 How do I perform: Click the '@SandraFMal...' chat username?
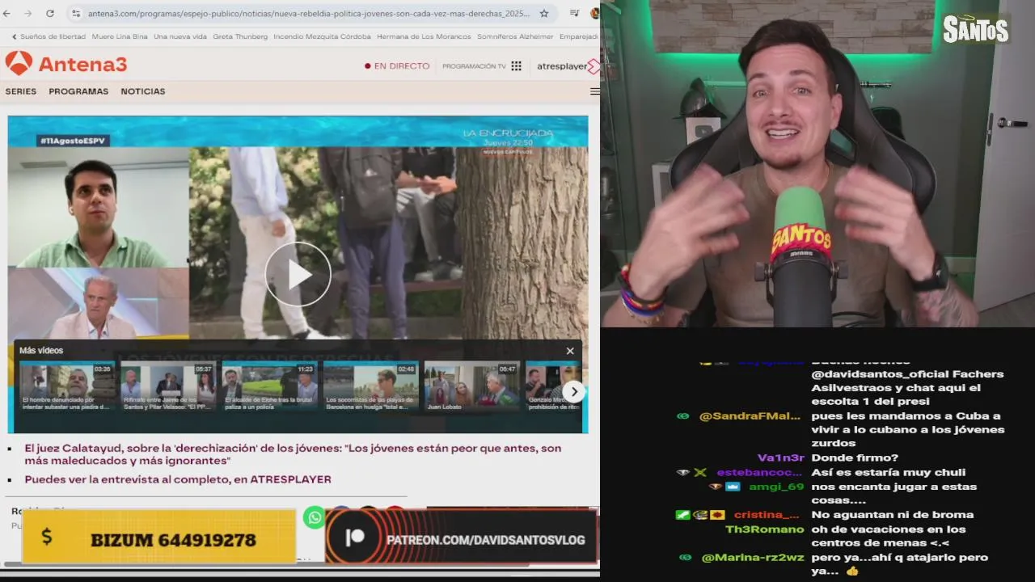pyautogui.click(x=752, y=415)
